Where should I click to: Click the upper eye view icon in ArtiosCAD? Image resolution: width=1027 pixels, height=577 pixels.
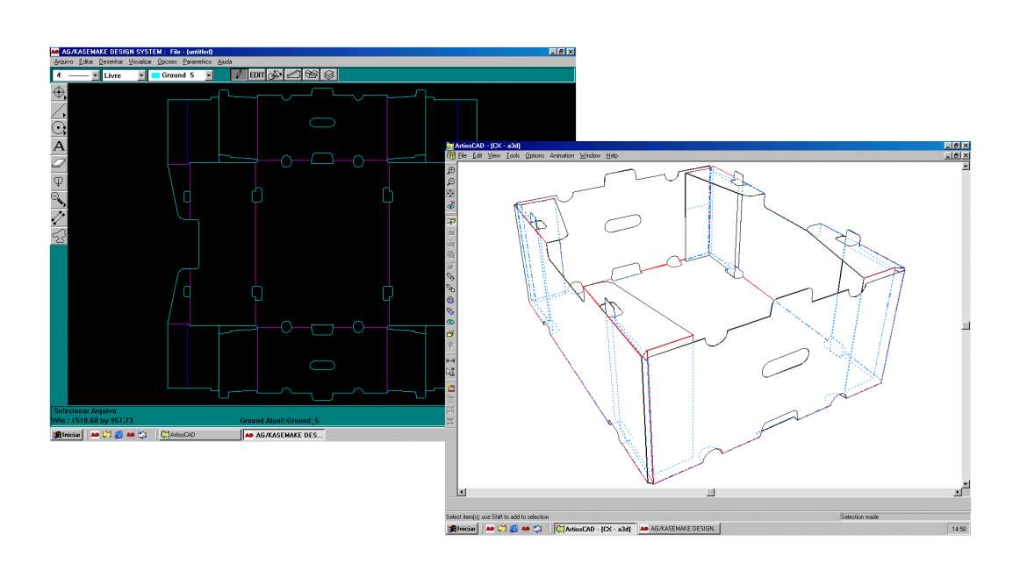[x=450, y=205]
